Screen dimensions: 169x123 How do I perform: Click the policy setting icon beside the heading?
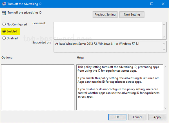coord(4,13)
